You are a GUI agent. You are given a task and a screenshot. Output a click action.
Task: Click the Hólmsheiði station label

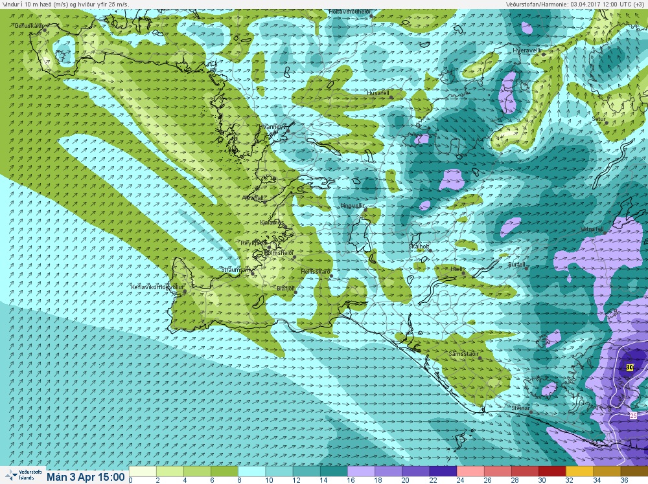tap(279, 253)
